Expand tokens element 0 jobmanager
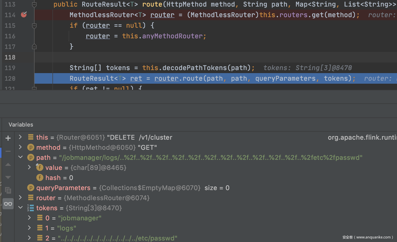Viewport: 397px width, 242px height. [30, 218]
